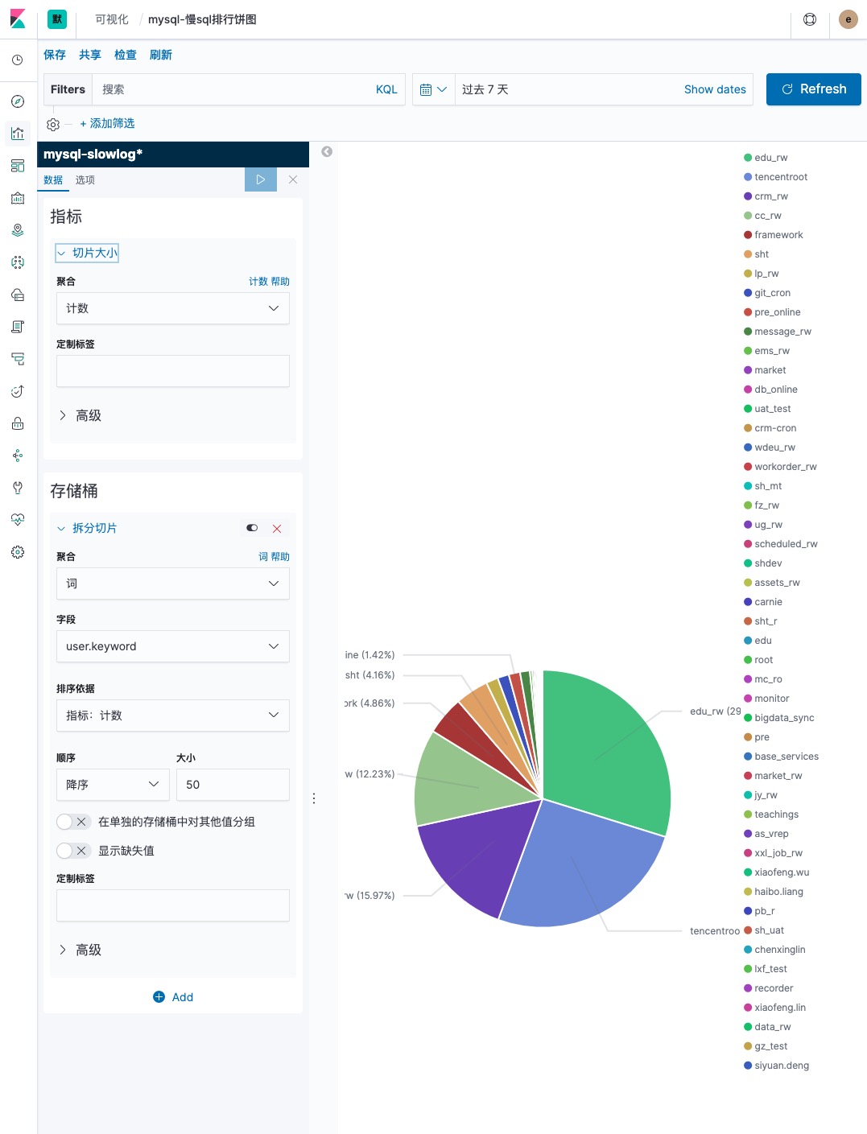This screenshot has width=867, height=1134.
Task: Collapse the legend with arrow icon
Action: 327,151
